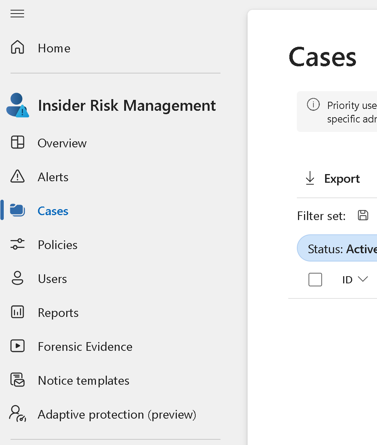Go to the Home menu item
Viewport: 377px width, 445px height.
54,48
